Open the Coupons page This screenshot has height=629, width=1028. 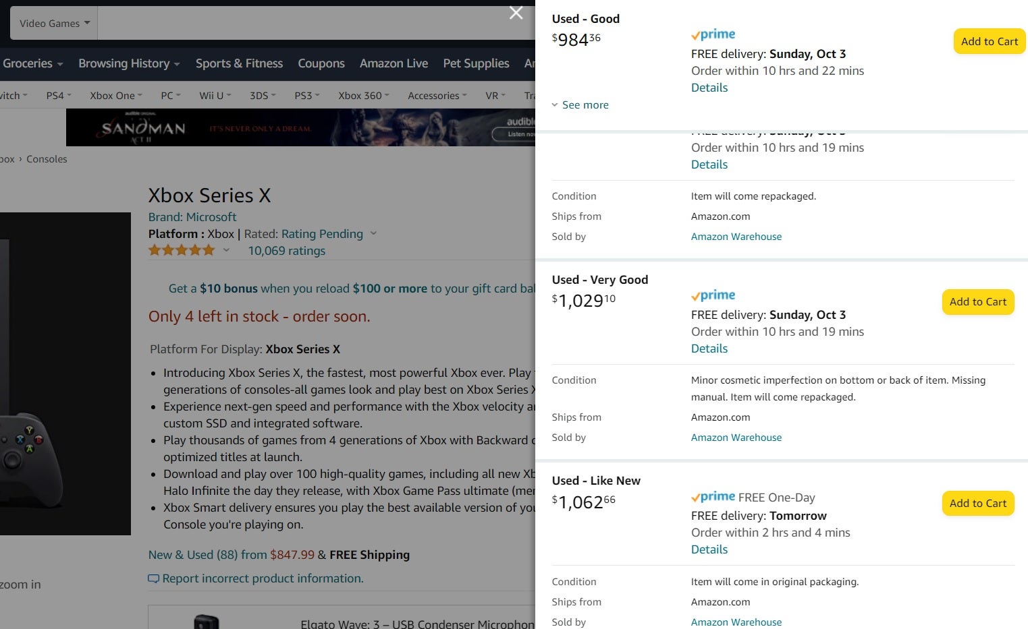321,63
